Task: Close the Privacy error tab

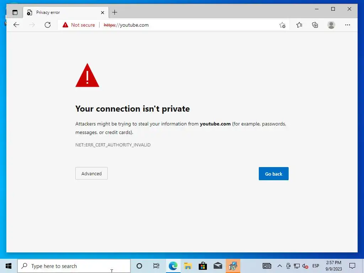Action: (102, 12)
